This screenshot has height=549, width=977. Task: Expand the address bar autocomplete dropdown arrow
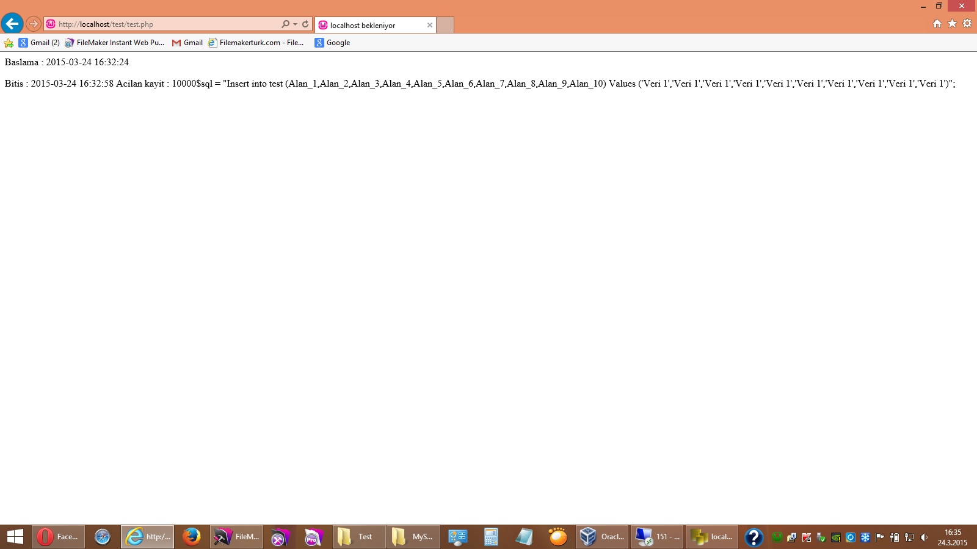tap(296, 24)
